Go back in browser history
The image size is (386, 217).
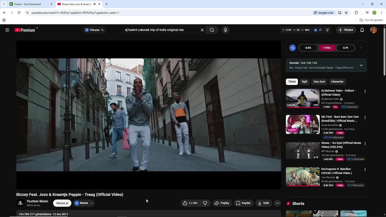(4, 13)
